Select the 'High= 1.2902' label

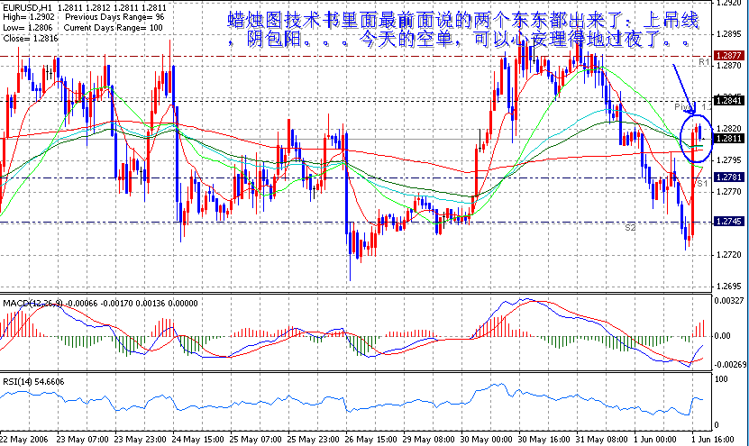29,17
